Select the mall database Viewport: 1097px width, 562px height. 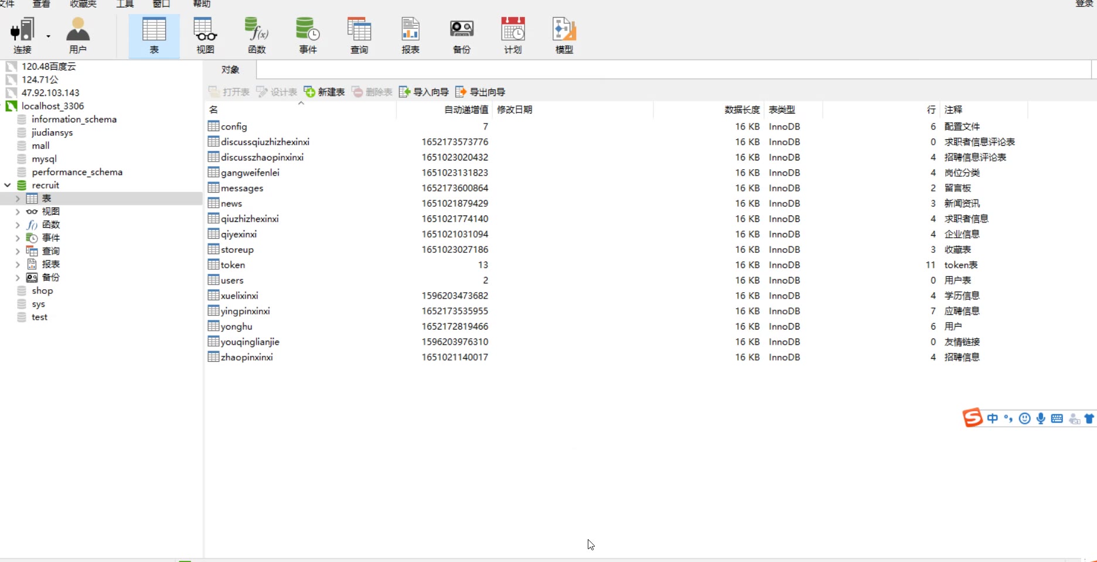tap(40, 145)
